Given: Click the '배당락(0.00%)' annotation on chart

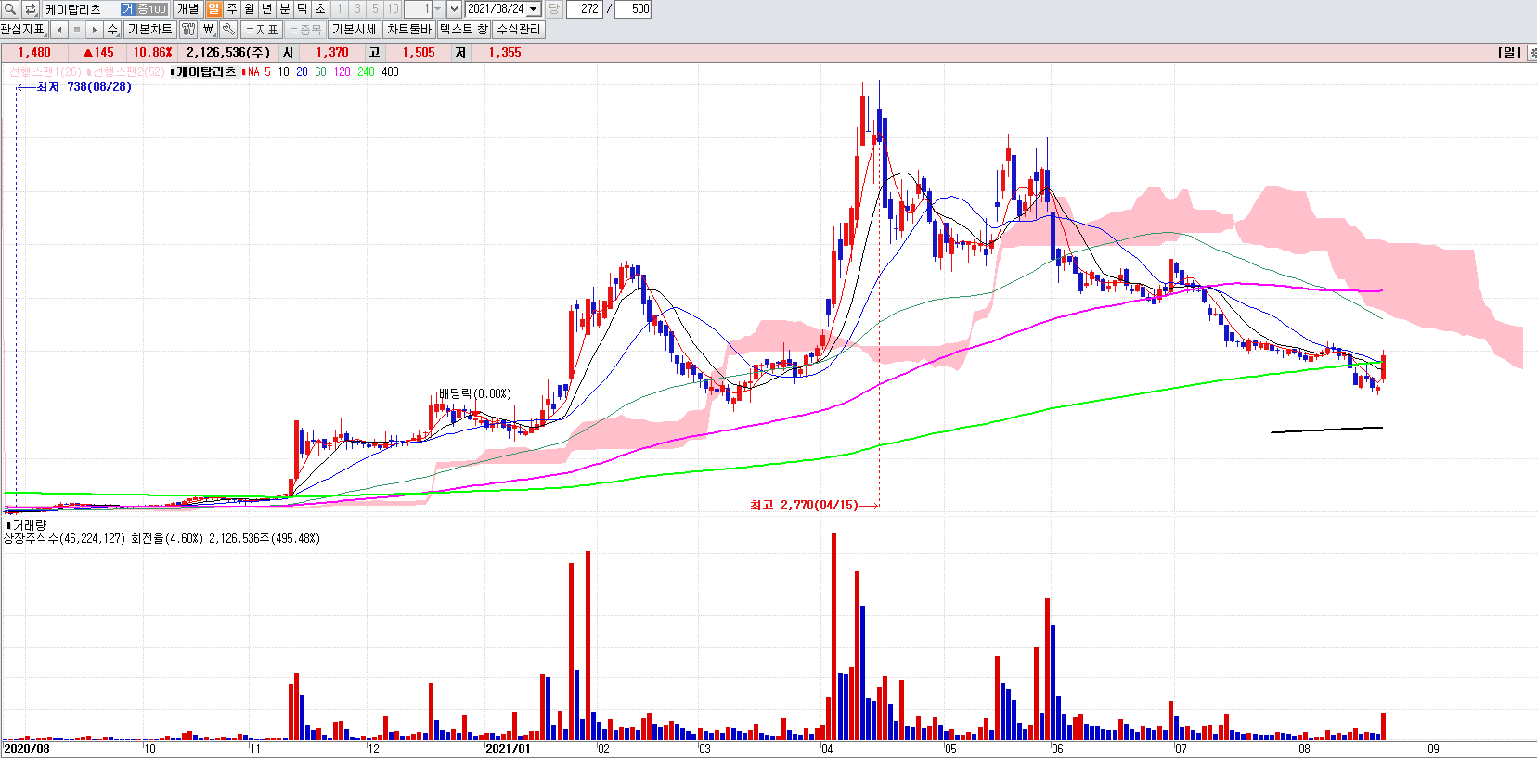Looking at the screenshot, I should click(x=475, y=394).
